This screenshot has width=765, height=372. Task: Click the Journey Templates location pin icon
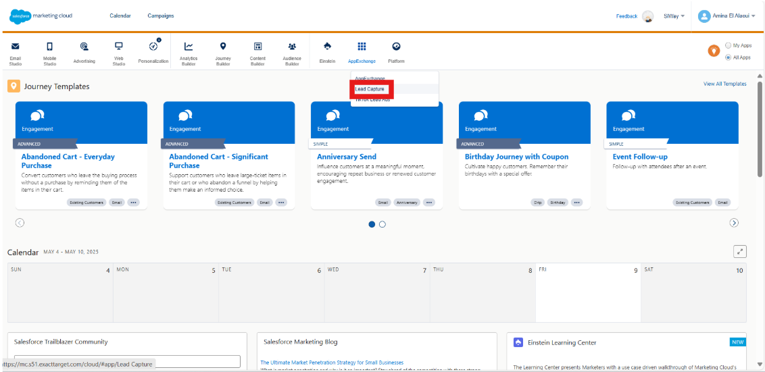click(x=14, y=86)
